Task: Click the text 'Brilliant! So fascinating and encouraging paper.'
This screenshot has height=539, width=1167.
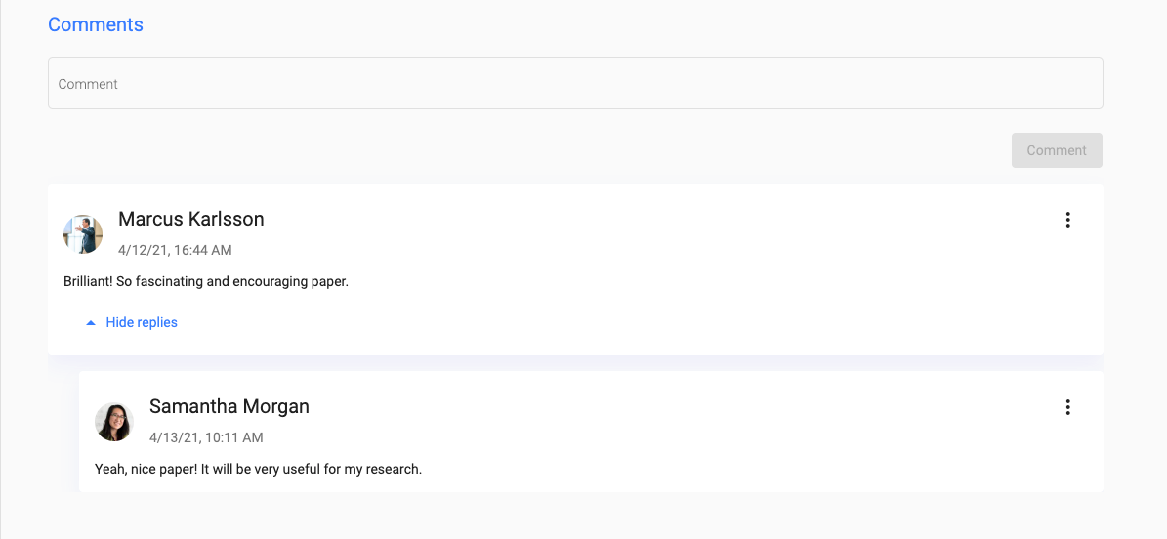Action: coord(206,283)
